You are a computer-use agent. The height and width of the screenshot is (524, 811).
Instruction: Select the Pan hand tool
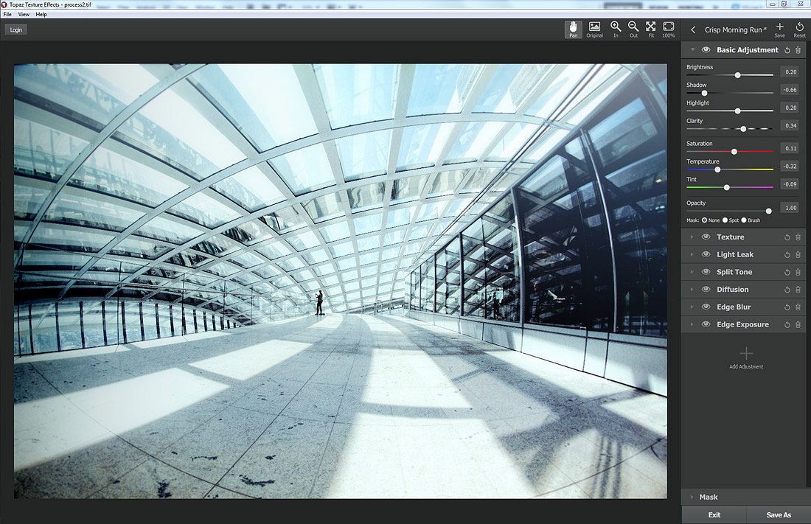[x=573, y=29]
